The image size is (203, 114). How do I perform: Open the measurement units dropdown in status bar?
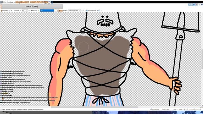tap(175, 110)
